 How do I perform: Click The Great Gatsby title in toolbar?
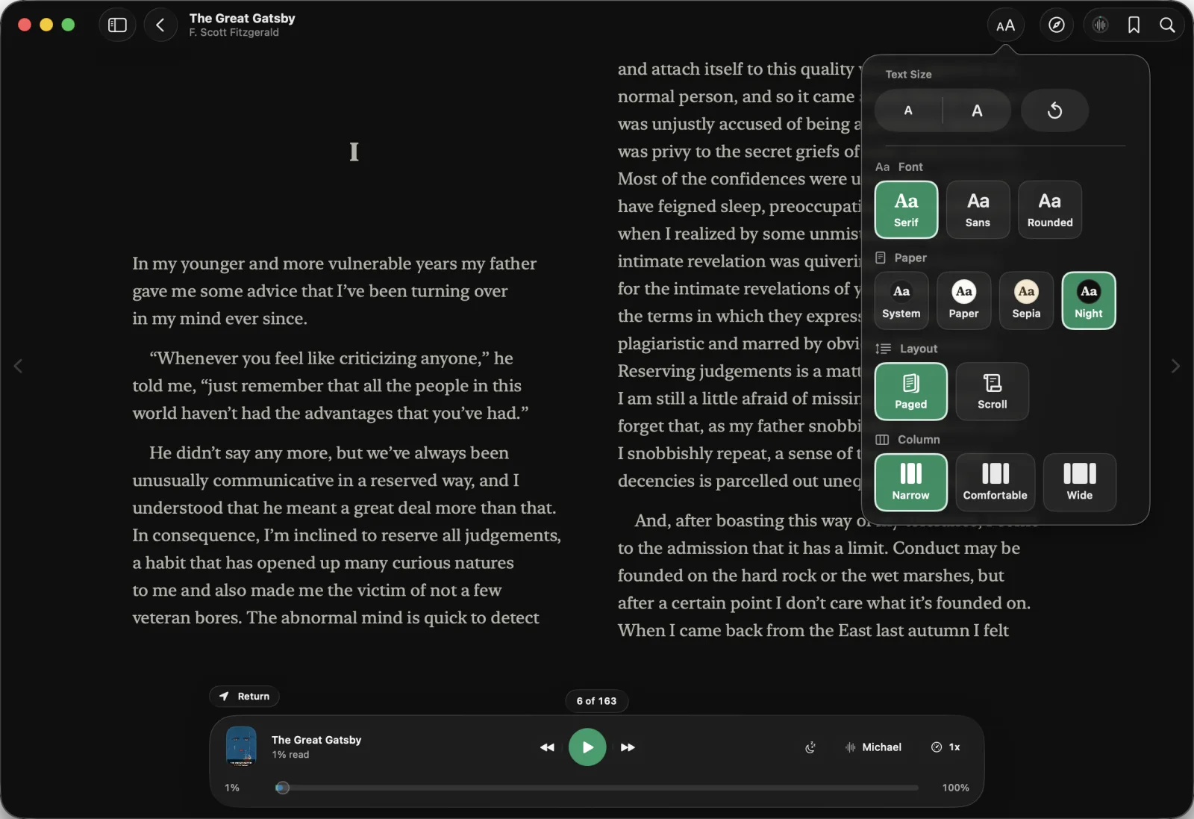coord(242,18)
